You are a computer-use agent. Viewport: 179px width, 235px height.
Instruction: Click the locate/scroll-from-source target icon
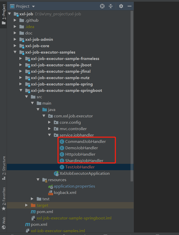click(102, 6)
